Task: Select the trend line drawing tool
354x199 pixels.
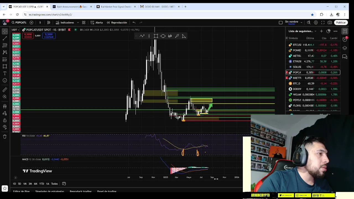Action: point(5,38)
